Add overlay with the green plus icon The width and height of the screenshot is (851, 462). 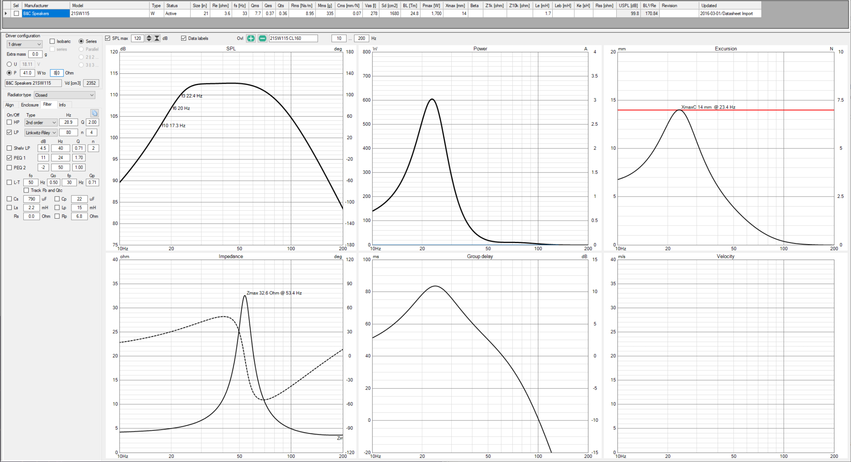[x=251, y=38]
